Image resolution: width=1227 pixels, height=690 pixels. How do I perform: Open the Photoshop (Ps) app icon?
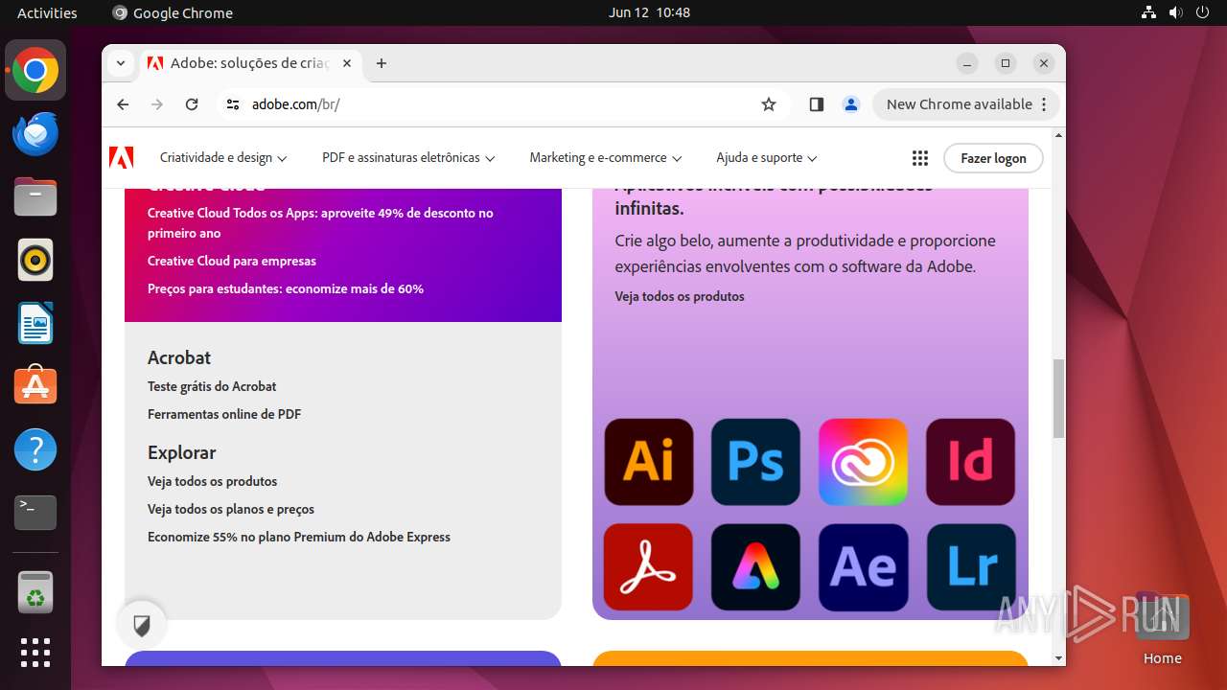tap(755, 462)
